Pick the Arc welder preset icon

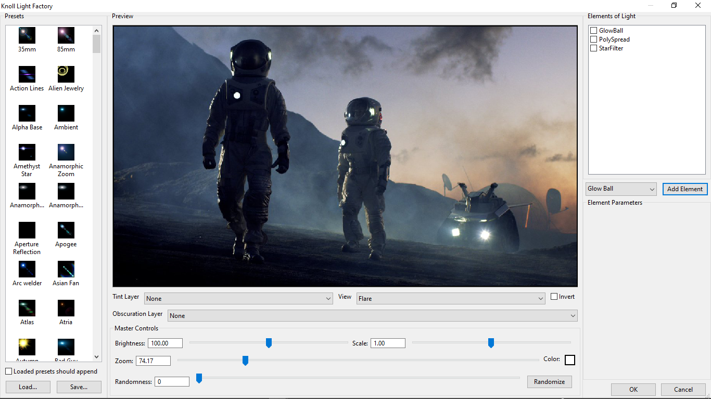coord(27,269)
